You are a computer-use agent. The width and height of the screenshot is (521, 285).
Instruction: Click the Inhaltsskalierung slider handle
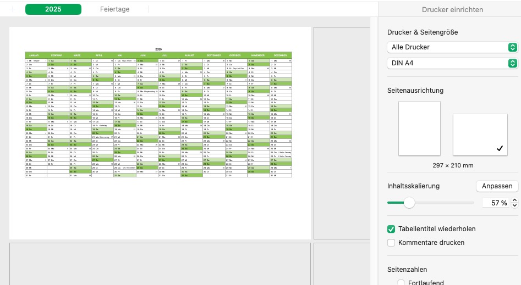pyautogui.click(x=409, y=203)
